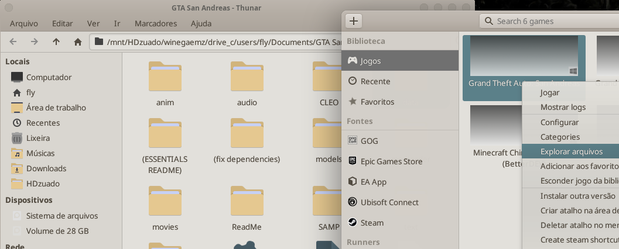Image resolution: width=619 pixels, height=249 pixels.
Task: Choose Explorar arquivos from context menu
Action: [x=571, y=151]
